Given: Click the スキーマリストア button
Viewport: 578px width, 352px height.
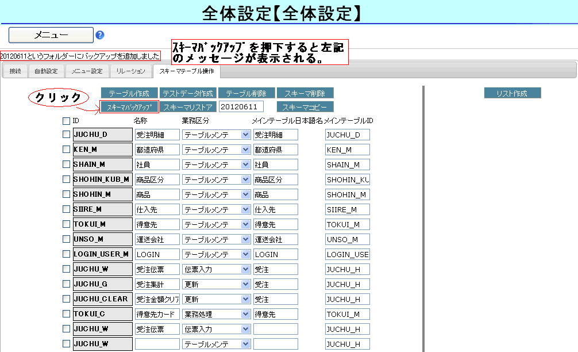Looking at the screenshot, I should (188, 107).
